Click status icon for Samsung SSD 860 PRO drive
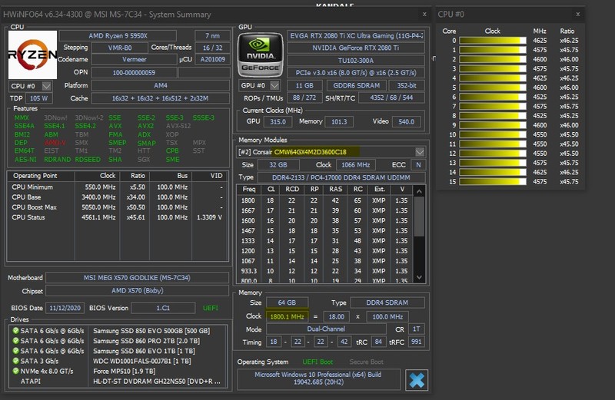Screen dimensions: 615x400 click(15, 341)
